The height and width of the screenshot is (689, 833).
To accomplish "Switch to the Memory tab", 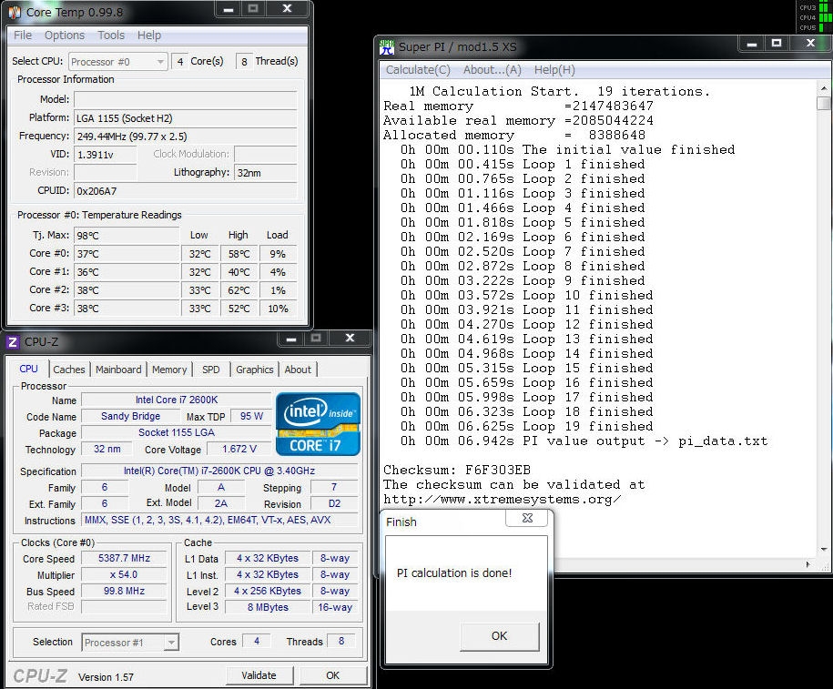I will pyautogui.click(x=169, y=370).
